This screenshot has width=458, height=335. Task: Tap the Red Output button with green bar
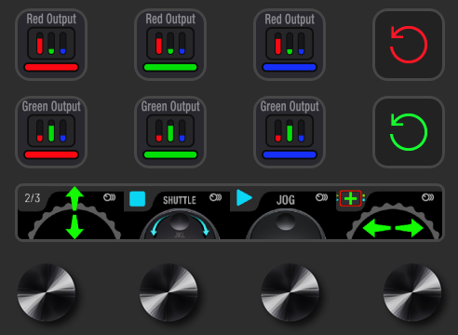(170, 45)
